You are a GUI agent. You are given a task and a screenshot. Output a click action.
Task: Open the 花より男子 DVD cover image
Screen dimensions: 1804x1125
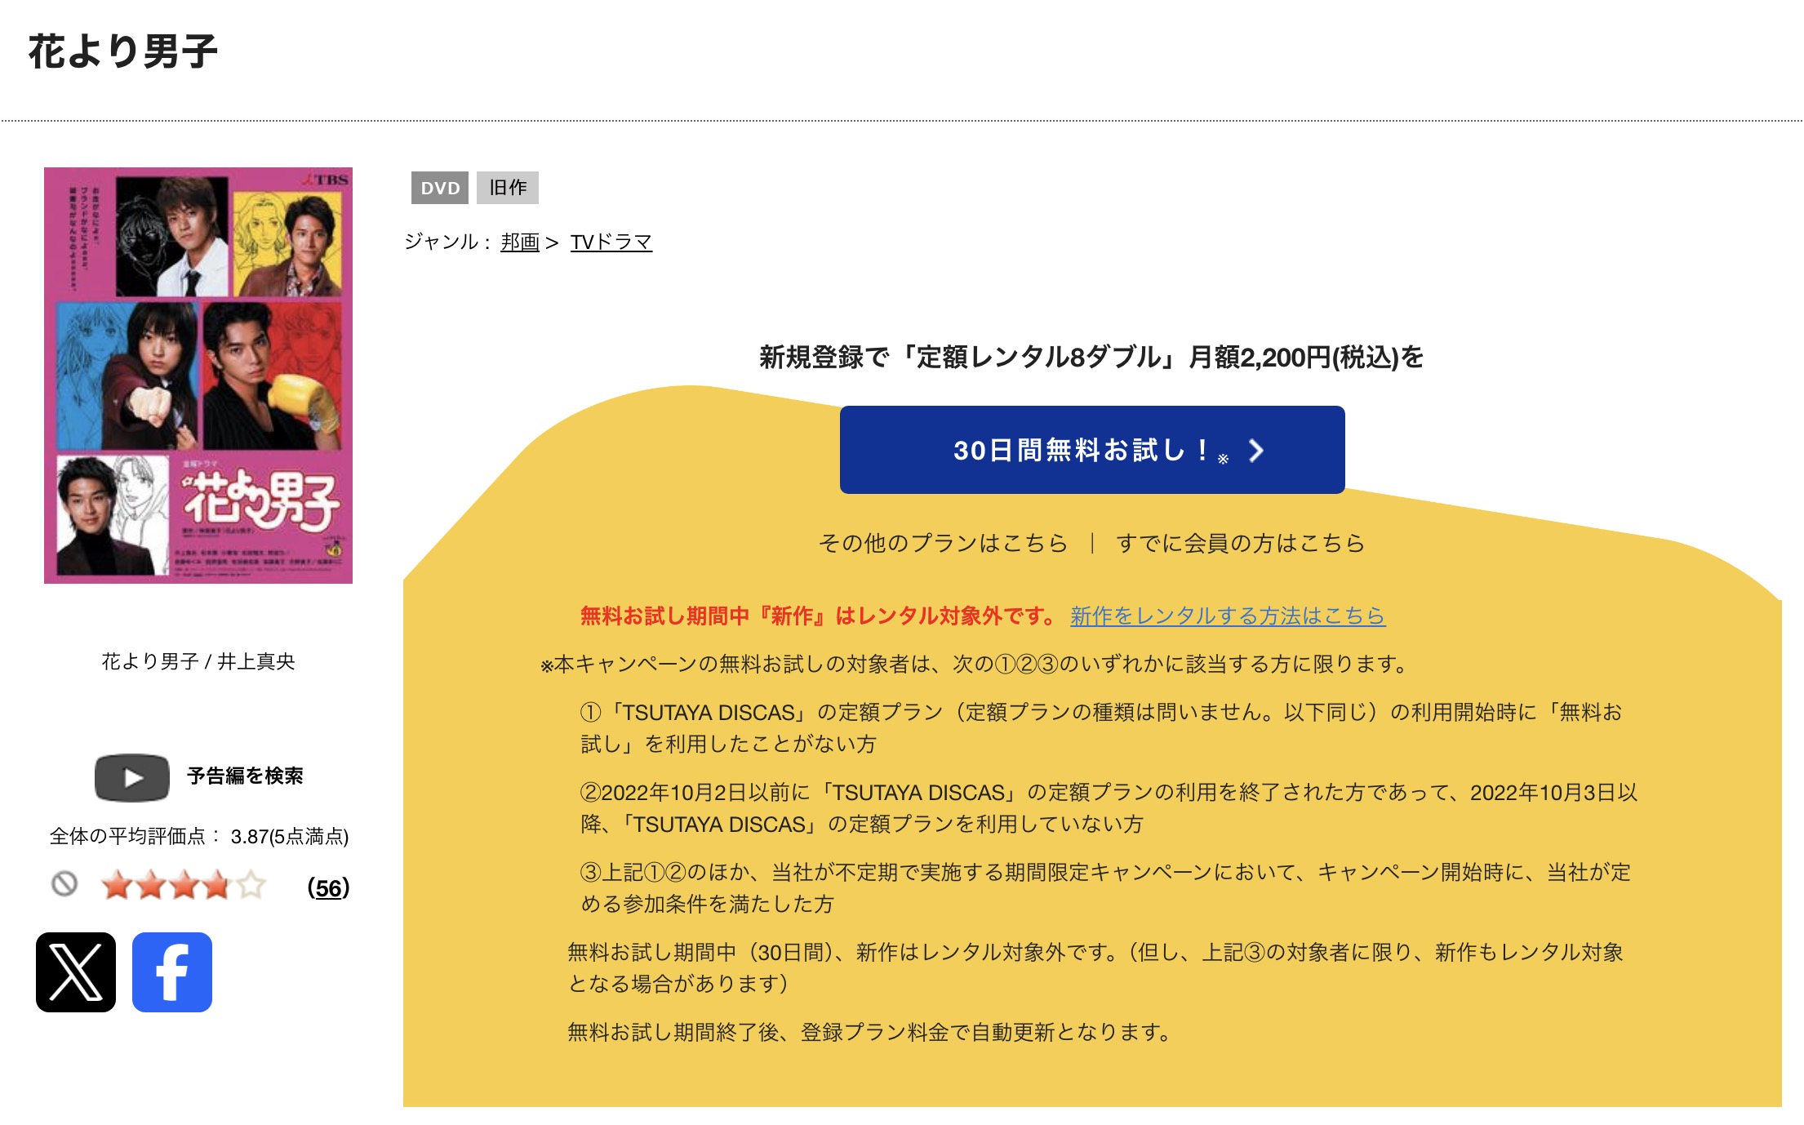click(198, 376)
